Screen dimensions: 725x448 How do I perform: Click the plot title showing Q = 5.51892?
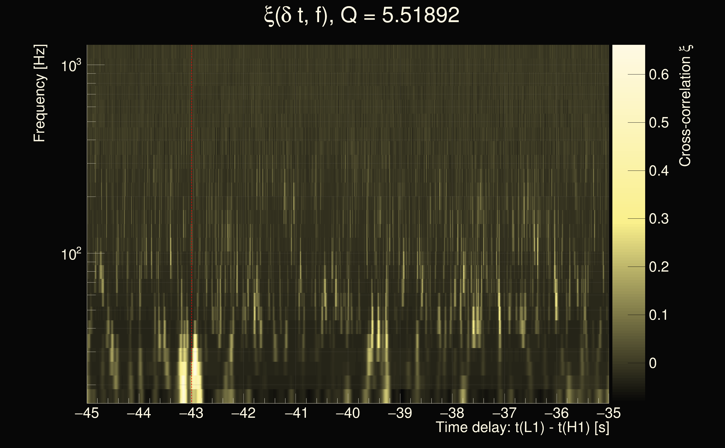coord(362,15)
